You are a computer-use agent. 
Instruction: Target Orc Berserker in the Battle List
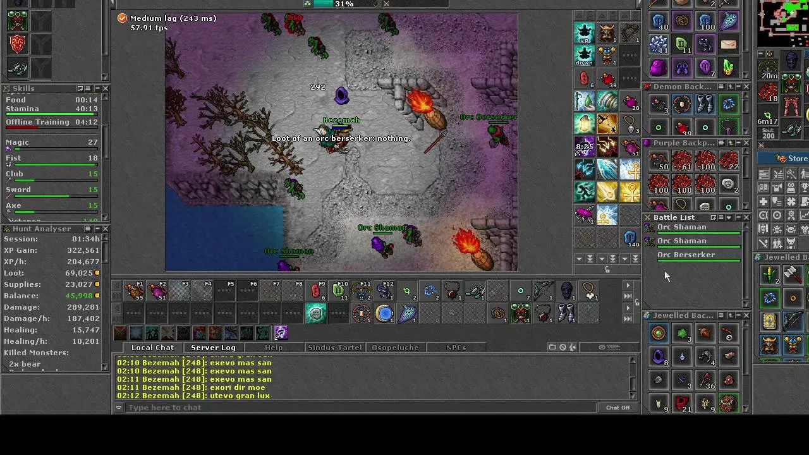click(693, 256)
